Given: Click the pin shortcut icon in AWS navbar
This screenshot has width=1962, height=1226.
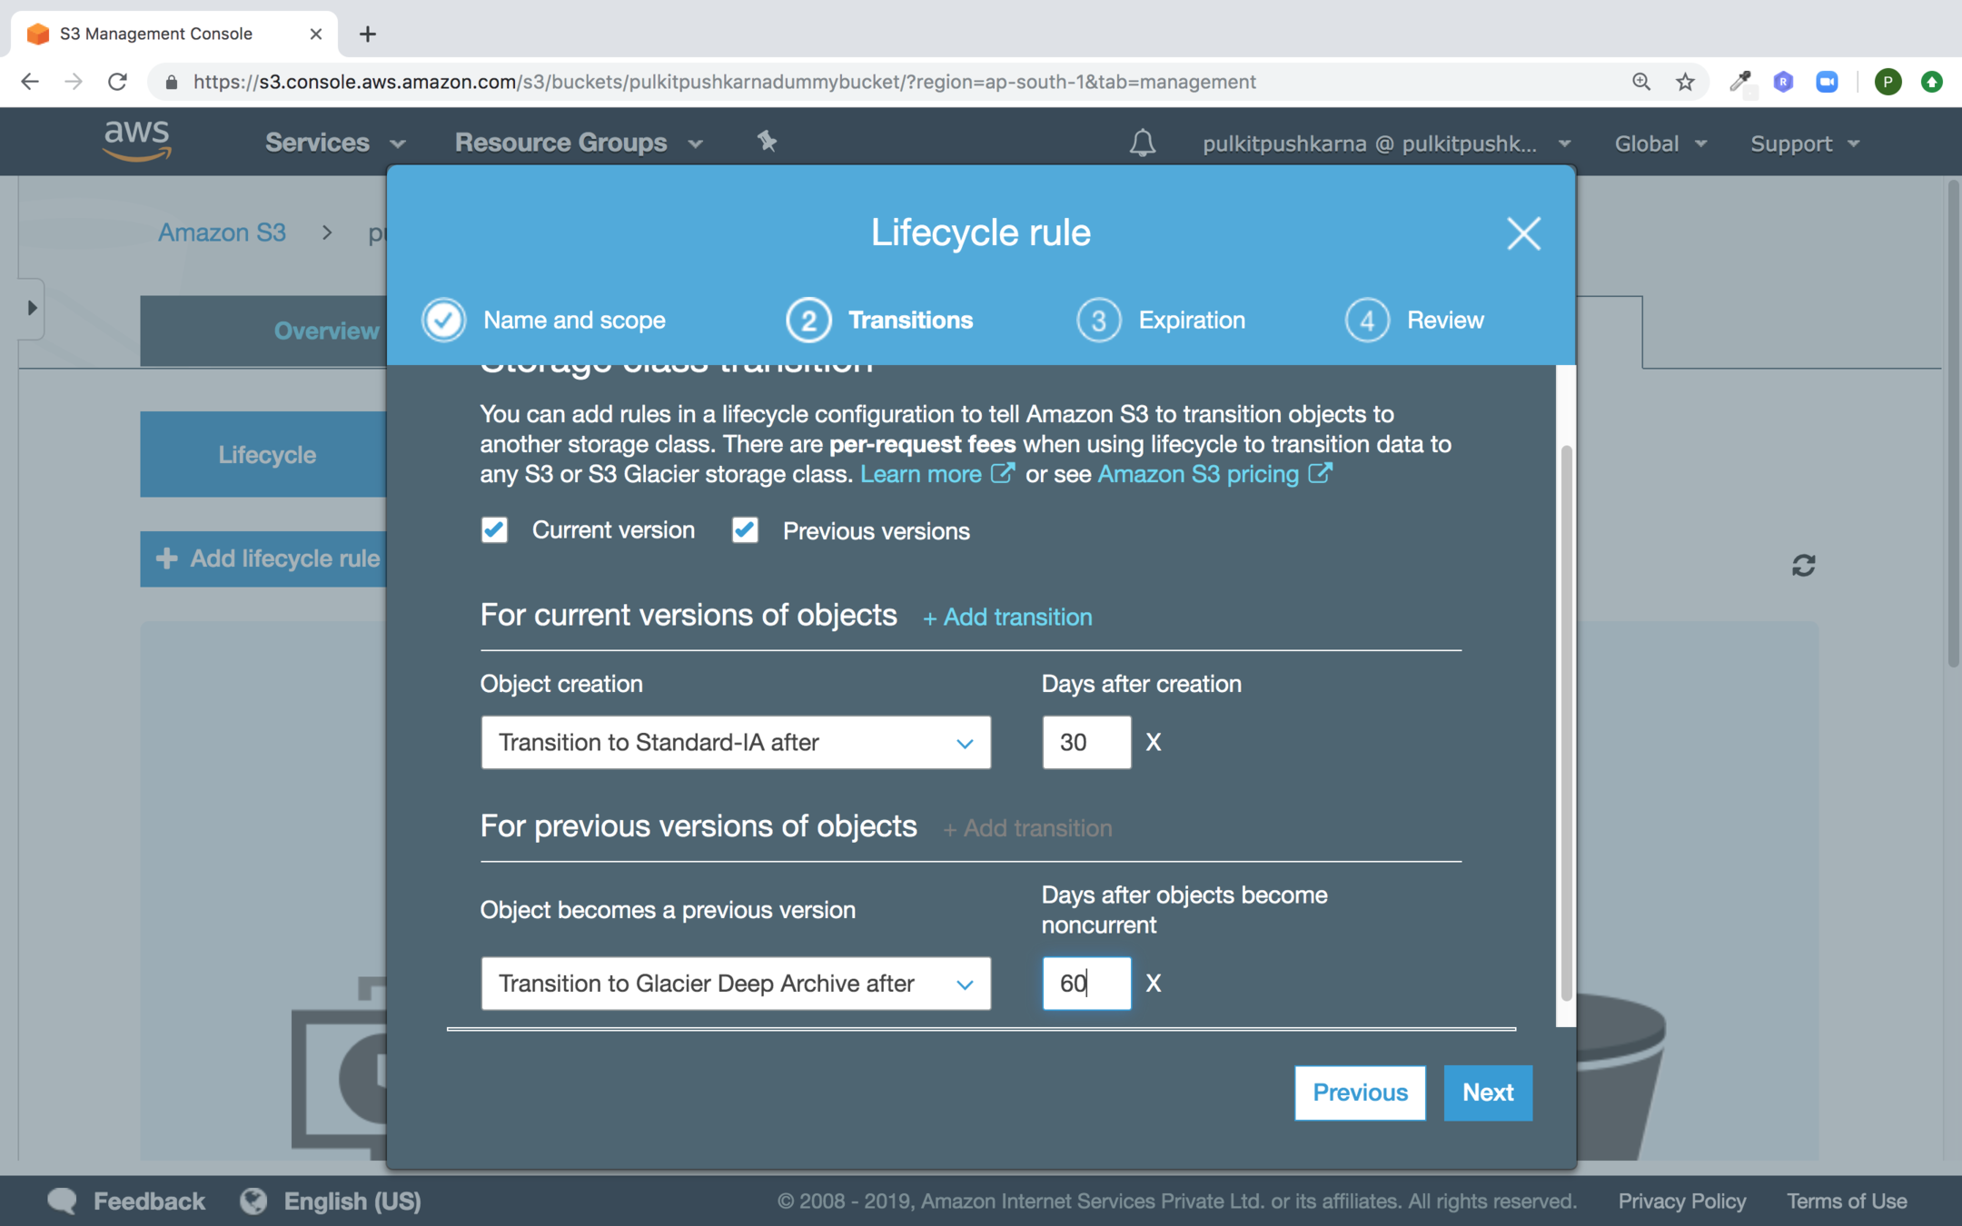Looking at the screenshot, I should coord(767,141).
